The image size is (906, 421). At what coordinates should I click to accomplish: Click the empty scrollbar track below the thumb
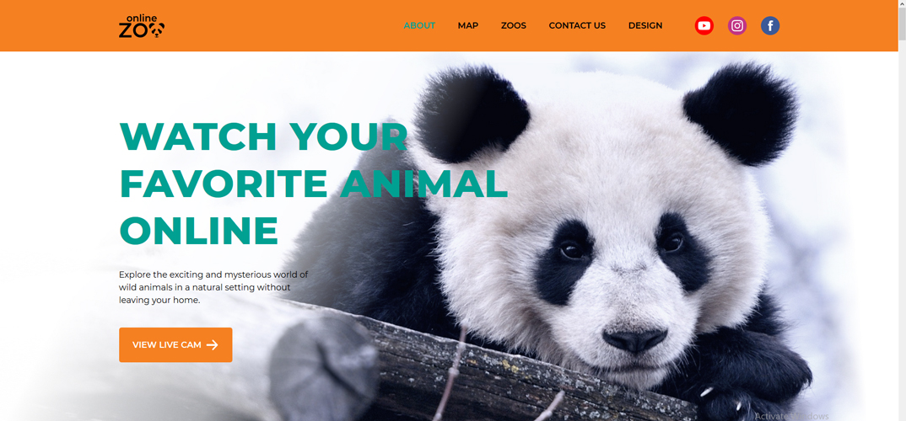point(902,231)
